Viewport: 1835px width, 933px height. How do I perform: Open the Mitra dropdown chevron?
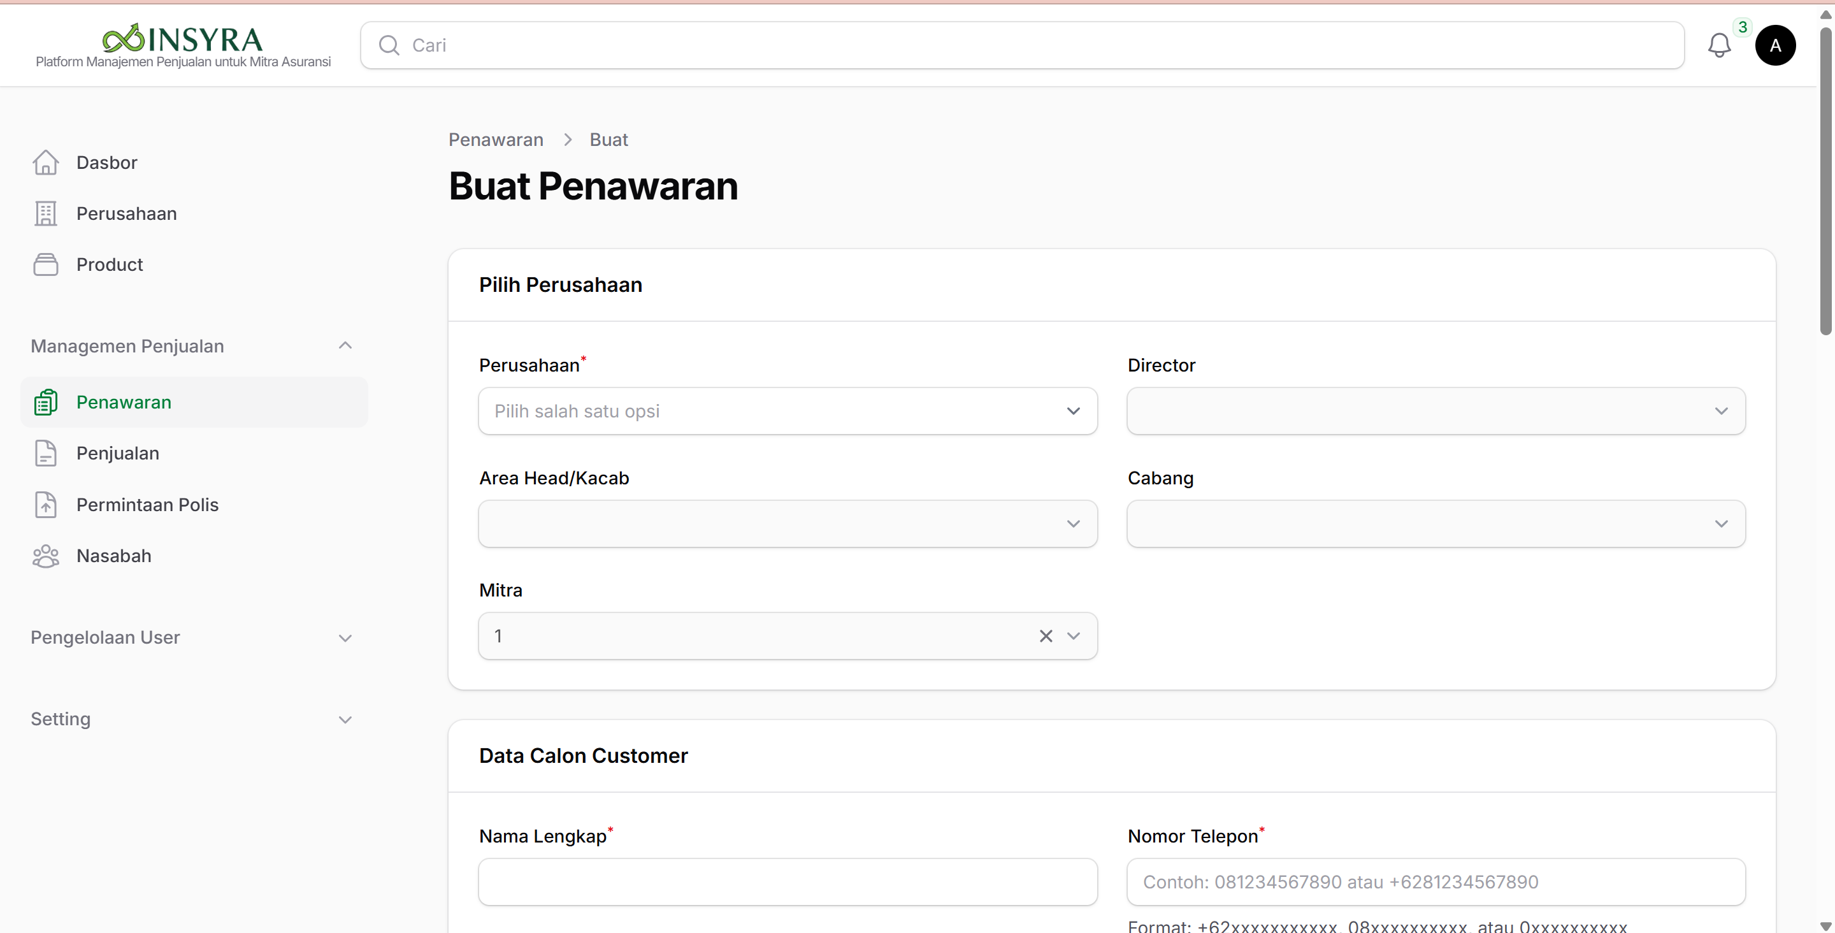[x=1074, y=636]
